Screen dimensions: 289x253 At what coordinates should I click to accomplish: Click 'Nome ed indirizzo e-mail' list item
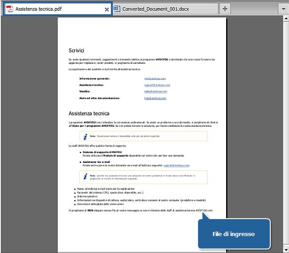point(106,189)
